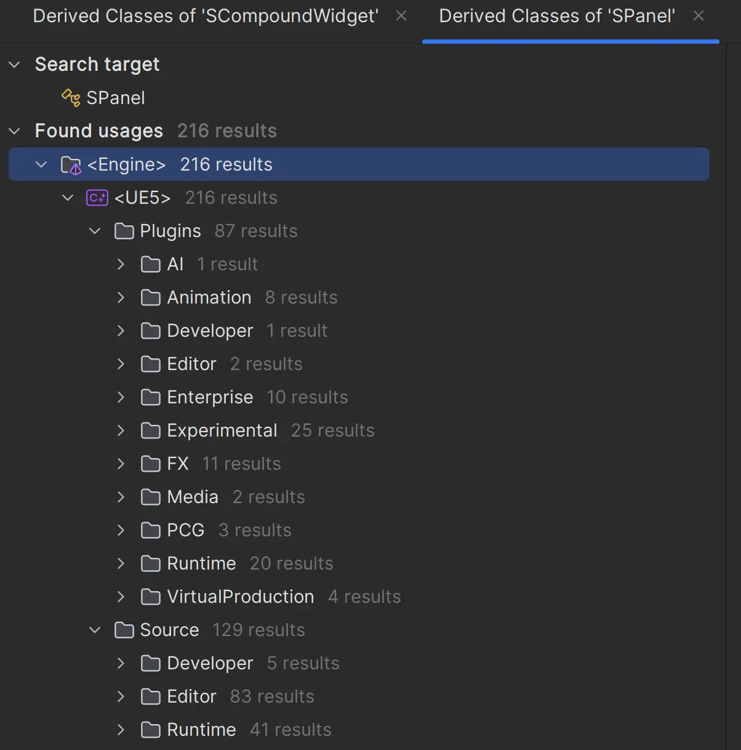Collapse the Search target section

14,64
